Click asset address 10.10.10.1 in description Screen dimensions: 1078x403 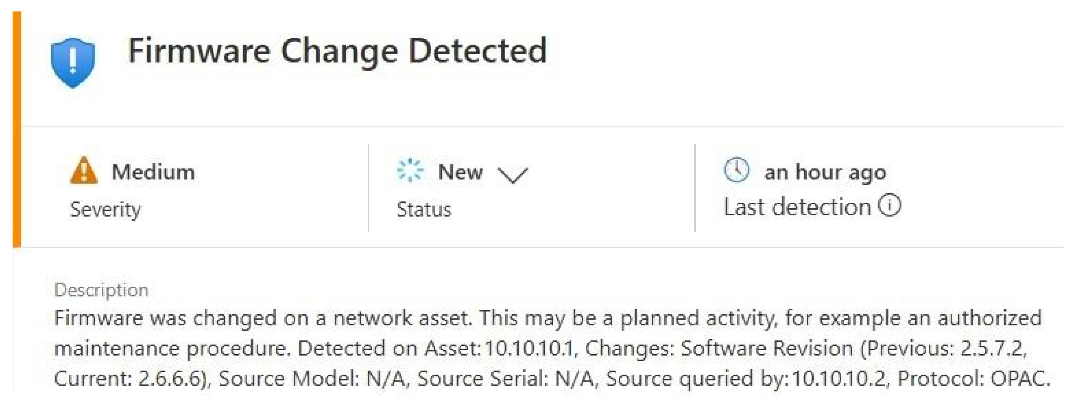click(x=528, y=348)
